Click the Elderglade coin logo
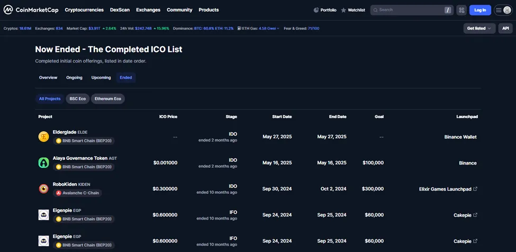The width and height of the screenshot is (516, 252). (44, 137)
